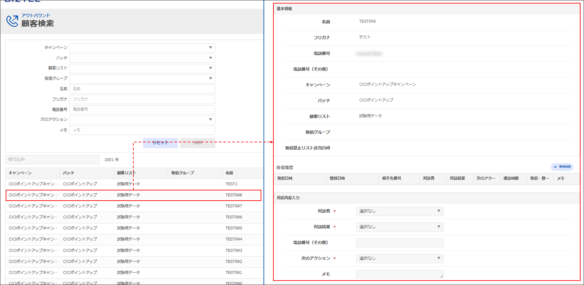Focus the メモ search input field

point(142,130)
